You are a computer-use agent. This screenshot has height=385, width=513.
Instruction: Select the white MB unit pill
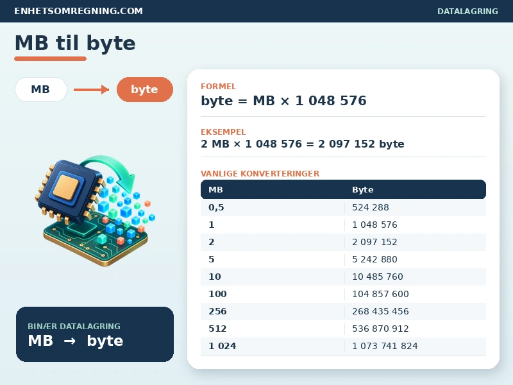[x=41, y=89]
